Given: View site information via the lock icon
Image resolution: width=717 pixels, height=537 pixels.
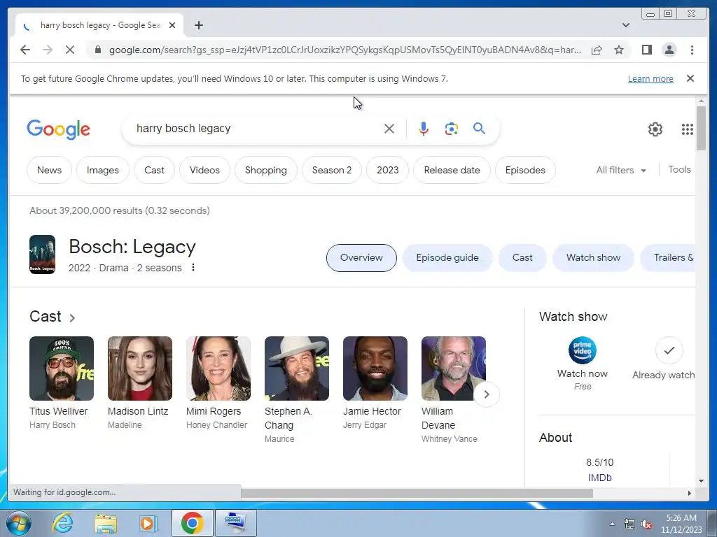Looking at the screenshot, I should point(97,50).
